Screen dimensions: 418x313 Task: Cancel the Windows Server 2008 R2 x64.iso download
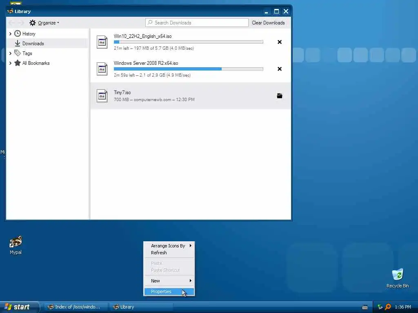tap(279, 69)
